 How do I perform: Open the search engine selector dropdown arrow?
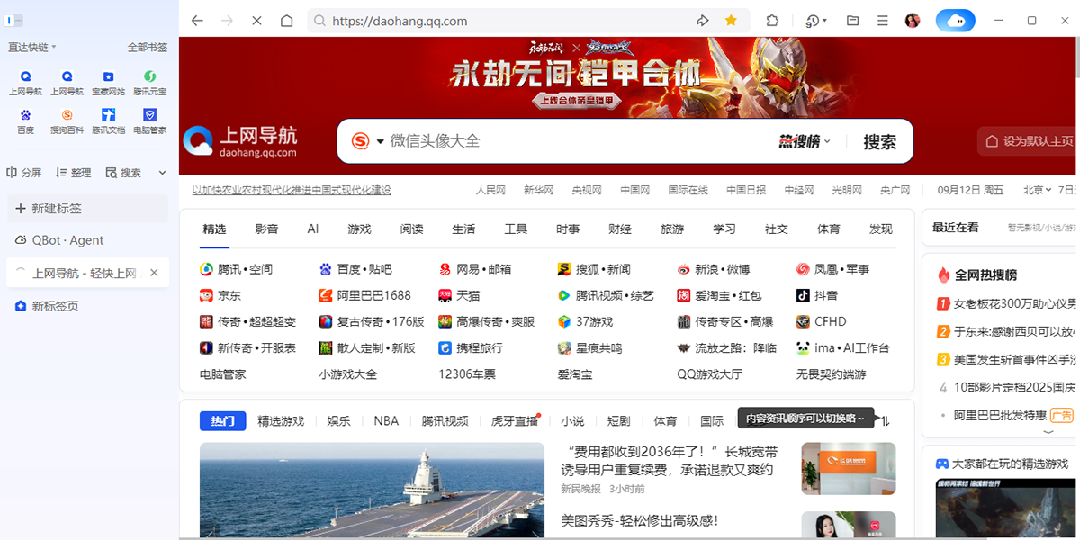click(380, 141)
